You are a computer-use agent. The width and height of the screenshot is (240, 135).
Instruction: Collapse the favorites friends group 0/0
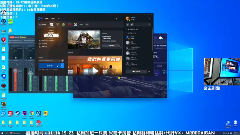pos(132,29)
